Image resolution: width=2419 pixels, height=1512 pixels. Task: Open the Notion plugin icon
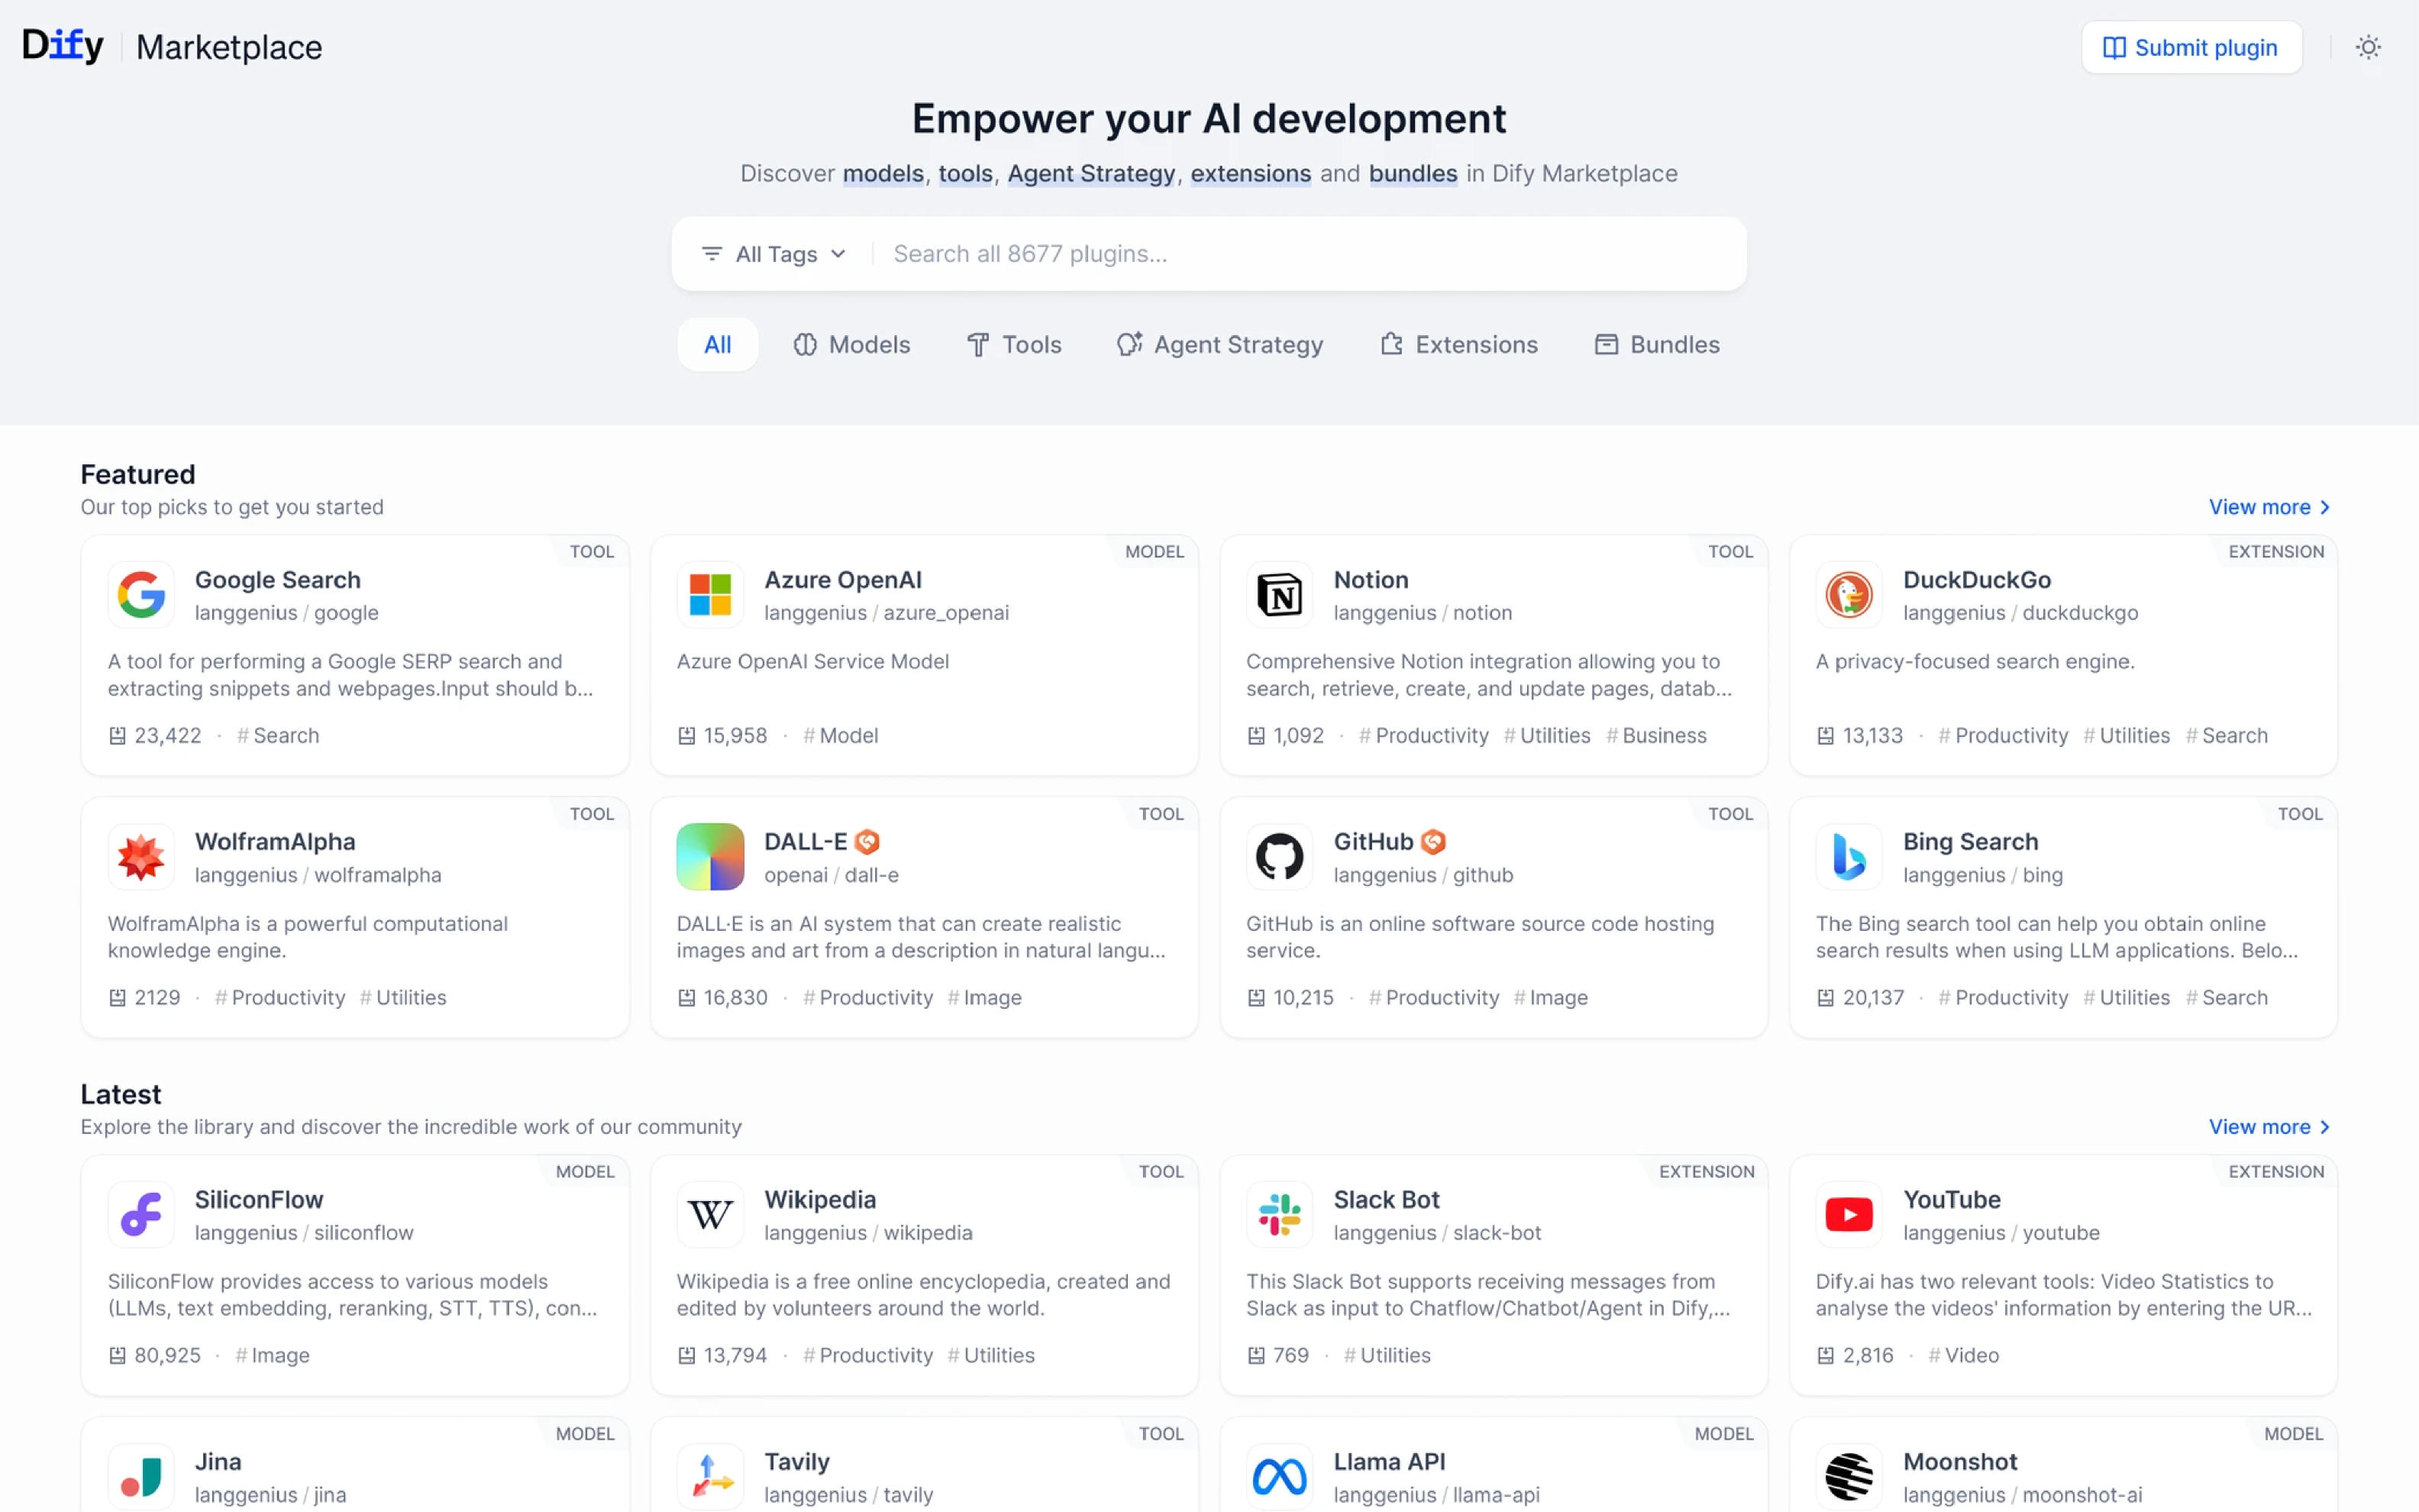tap(1278, 595)
